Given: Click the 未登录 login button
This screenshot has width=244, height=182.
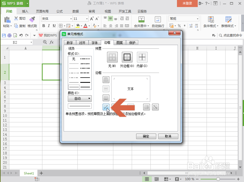Looking at the screenshot, I should coord(187,3).
